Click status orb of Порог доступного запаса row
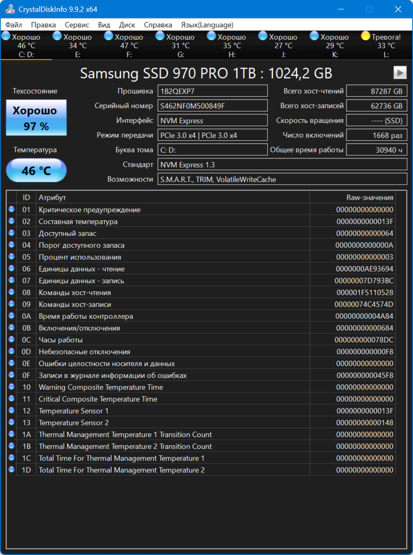413x555 pixels. tap(11, 245)
